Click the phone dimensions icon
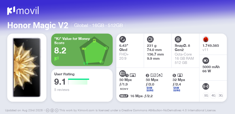This screenshot has height=114, width=235. pyautogui.click(x=150, y=39)
